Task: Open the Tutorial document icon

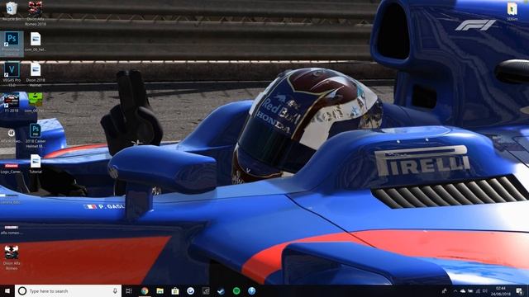Action: pyautogui.click(x=36, y=164)
